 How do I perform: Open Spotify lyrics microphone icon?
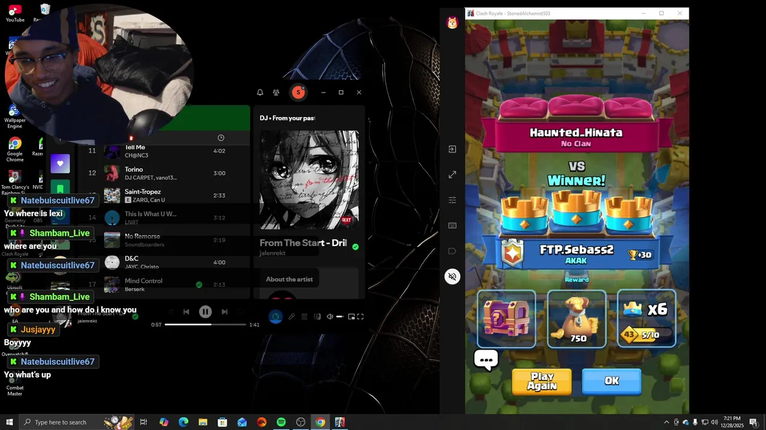click(x=291, y=317)
